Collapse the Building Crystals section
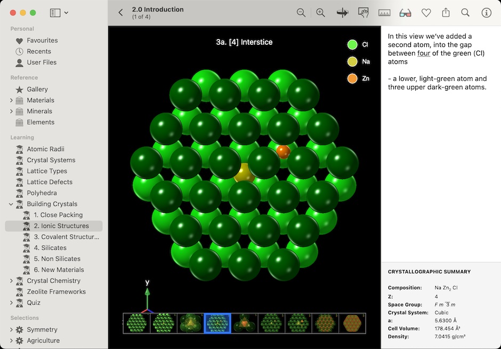Screen dimensions: 501x349 point(12,204)
